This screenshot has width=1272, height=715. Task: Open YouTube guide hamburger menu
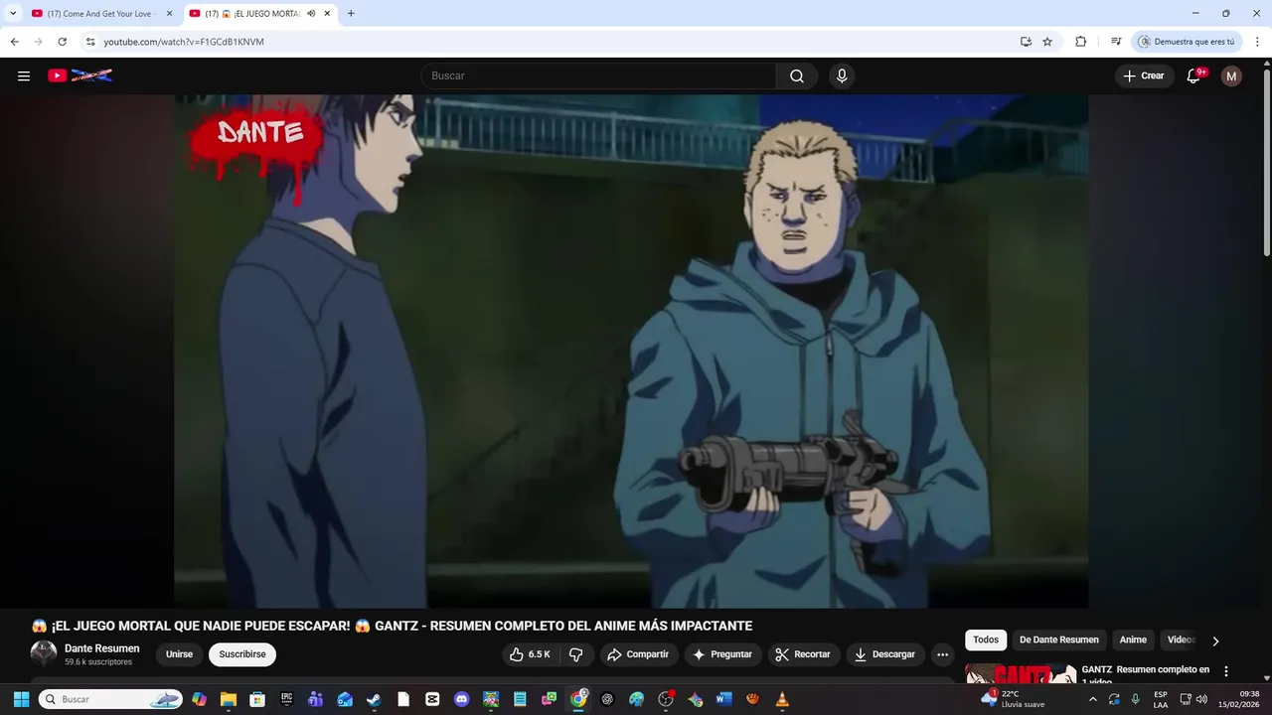pos(24,75)
